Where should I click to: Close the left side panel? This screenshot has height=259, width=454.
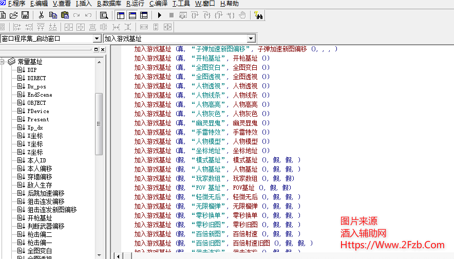point(103,49)
